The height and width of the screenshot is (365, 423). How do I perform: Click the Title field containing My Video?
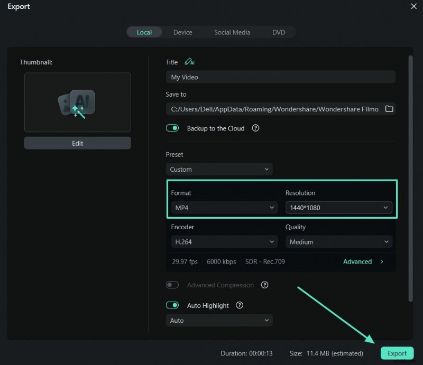280,77
